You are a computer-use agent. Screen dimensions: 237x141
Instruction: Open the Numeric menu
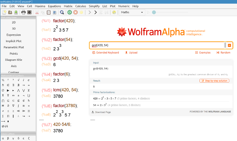tap(124, 6)
